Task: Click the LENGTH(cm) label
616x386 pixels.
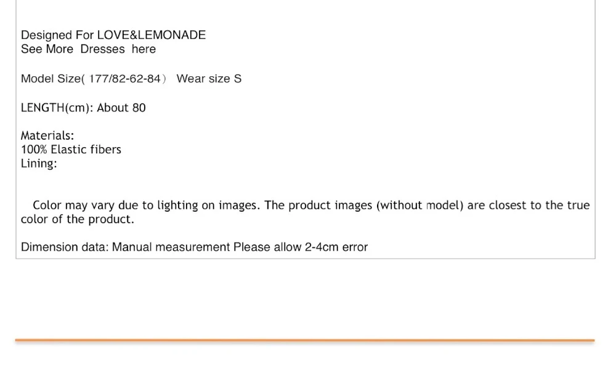Action: click(57, 108)
